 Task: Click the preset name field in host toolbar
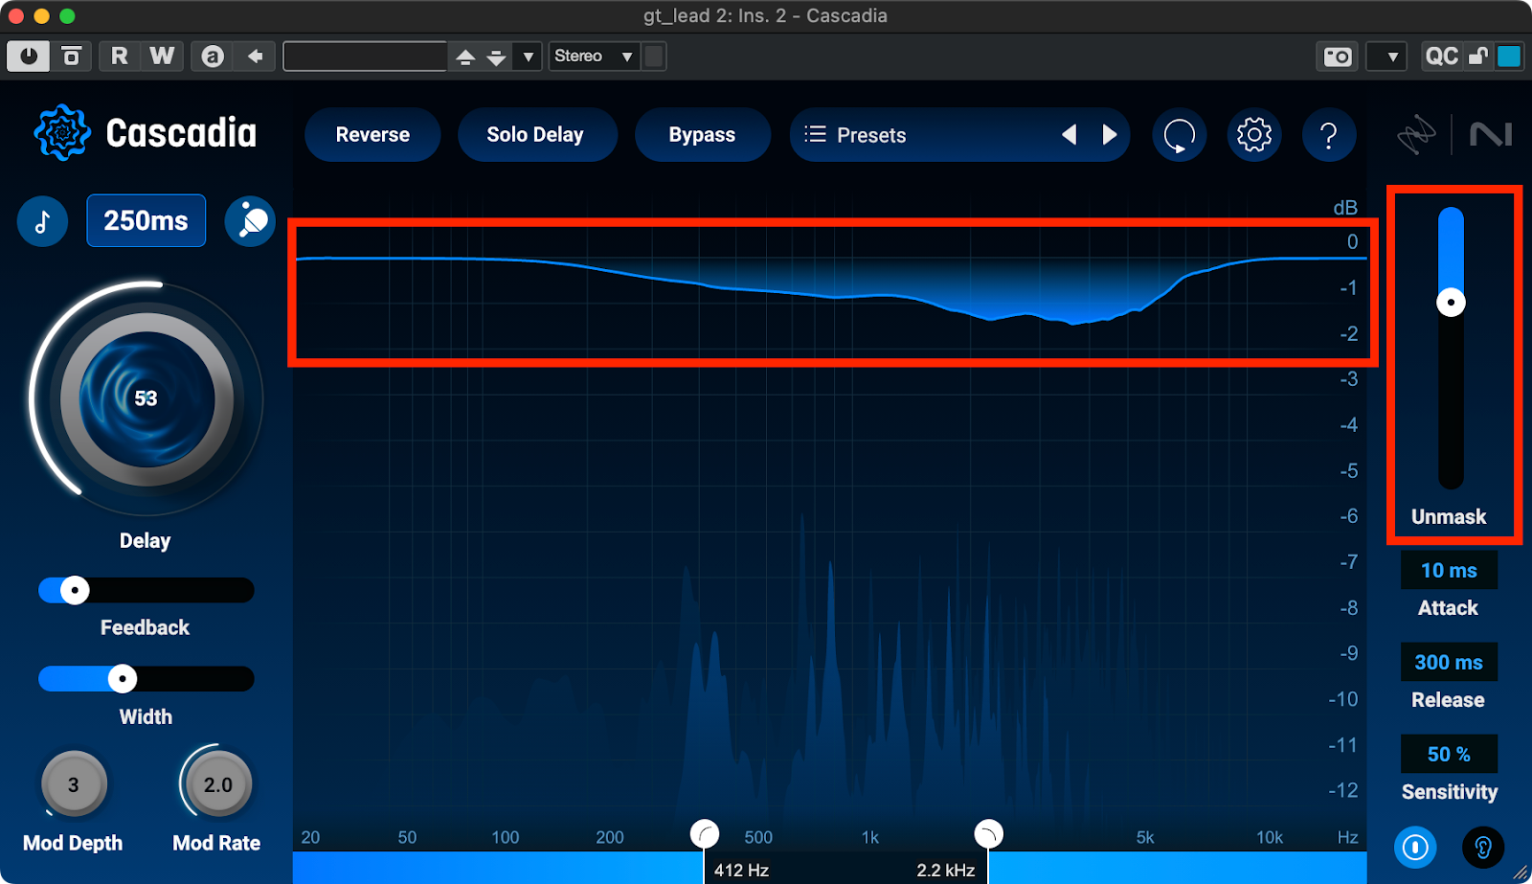[365, 57]
